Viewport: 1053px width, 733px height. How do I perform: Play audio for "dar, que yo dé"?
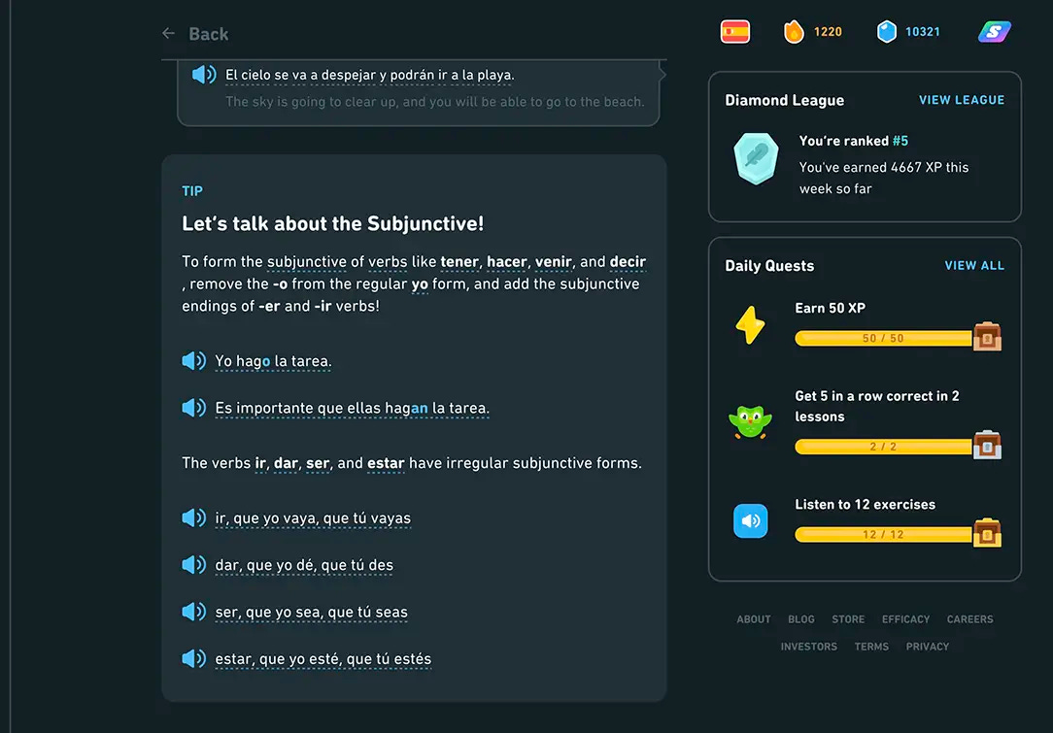point(192,564)
